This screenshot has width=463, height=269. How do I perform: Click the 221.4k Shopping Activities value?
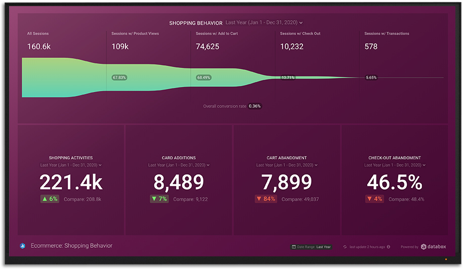71,182
